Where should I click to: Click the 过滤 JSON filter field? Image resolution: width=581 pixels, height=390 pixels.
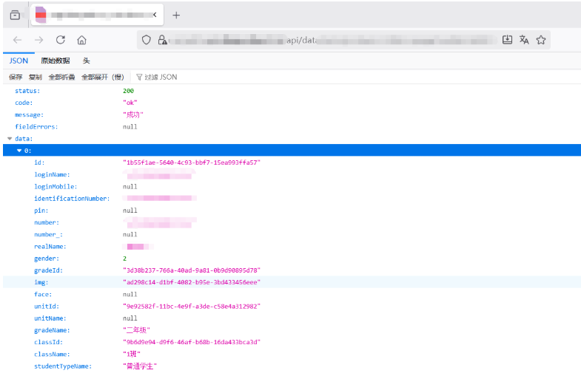pyautogui.click(x=161, y=77)
